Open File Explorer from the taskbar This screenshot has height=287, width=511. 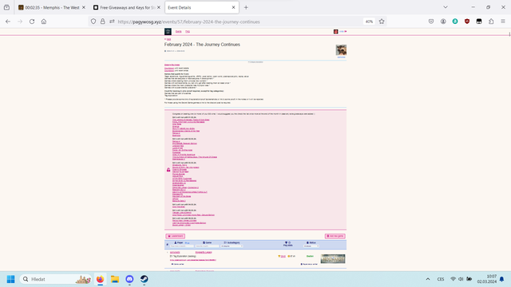(x=115, y=279)
